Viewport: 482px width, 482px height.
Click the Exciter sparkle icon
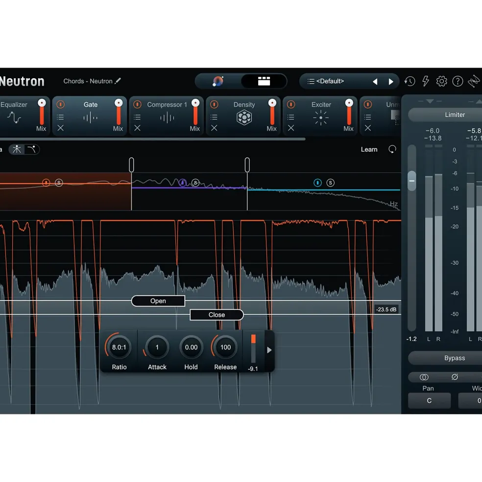tap(321, 118)
